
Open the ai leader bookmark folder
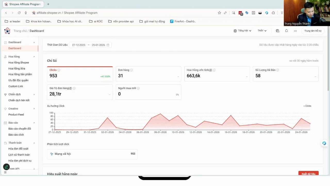[12, 21]
